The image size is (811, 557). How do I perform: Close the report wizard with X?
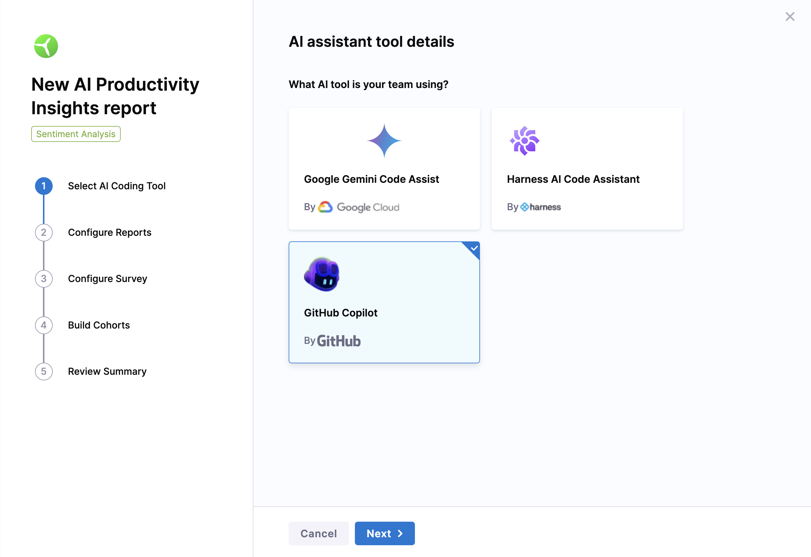point(790,16)
